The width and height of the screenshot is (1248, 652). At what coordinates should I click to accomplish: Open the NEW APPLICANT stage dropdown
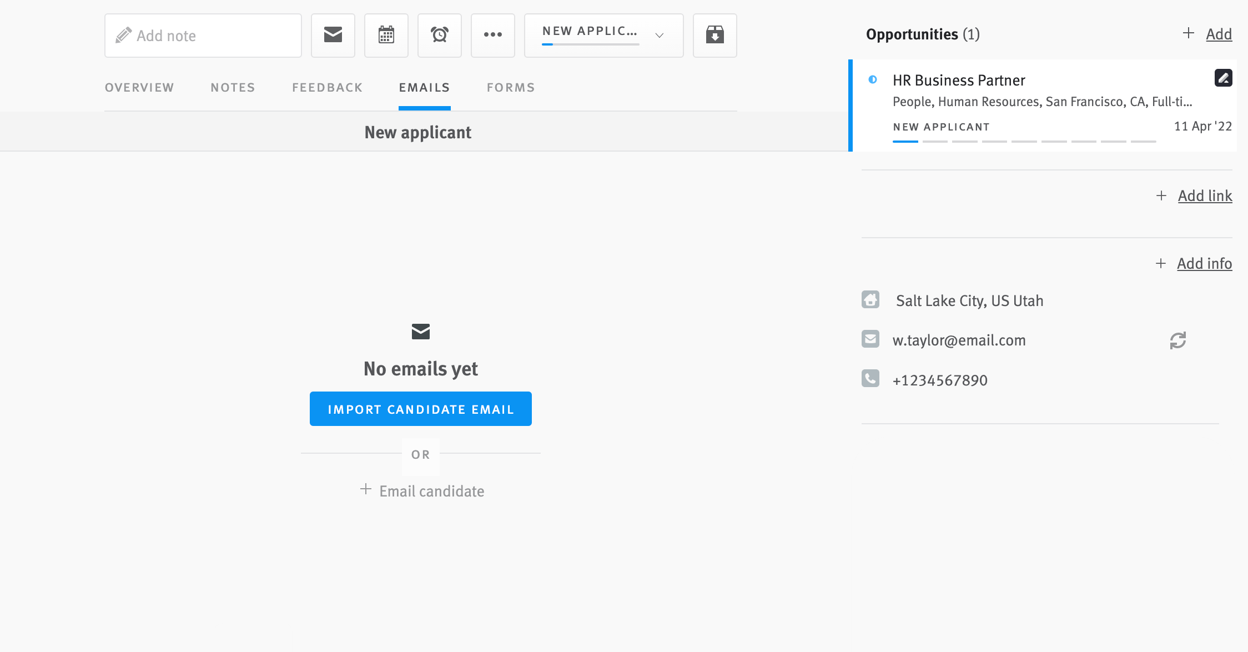click(x=590, y=32)
